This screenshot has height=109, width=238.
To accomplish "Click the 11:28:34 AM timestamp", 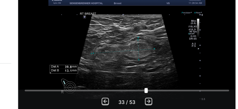I will 195,3.
